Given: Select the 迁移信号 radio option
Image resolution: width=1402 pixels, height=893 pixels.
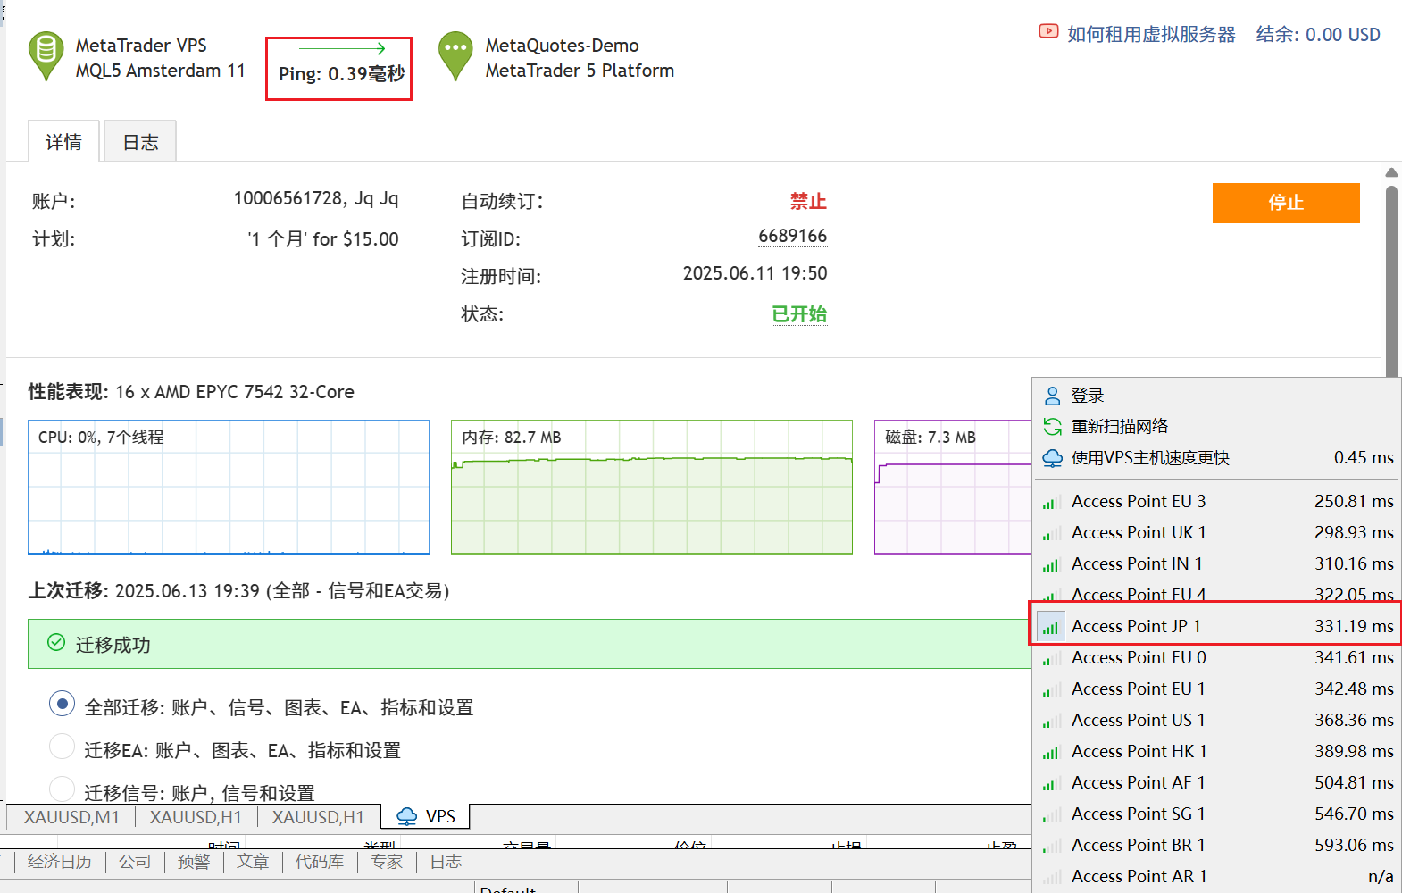Looking at the screenshot, I should pos(62,789).
